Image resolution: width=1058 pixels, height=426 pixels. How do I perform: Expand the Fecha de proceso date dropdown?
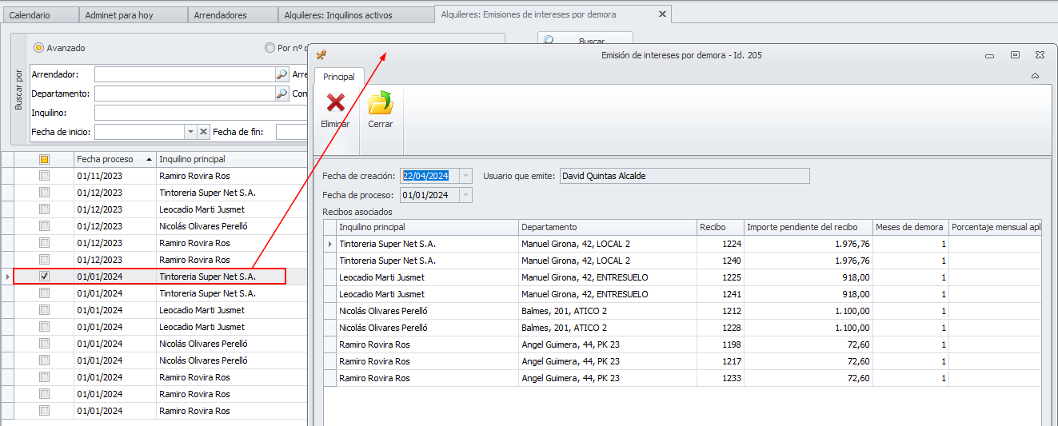(466, 195)
